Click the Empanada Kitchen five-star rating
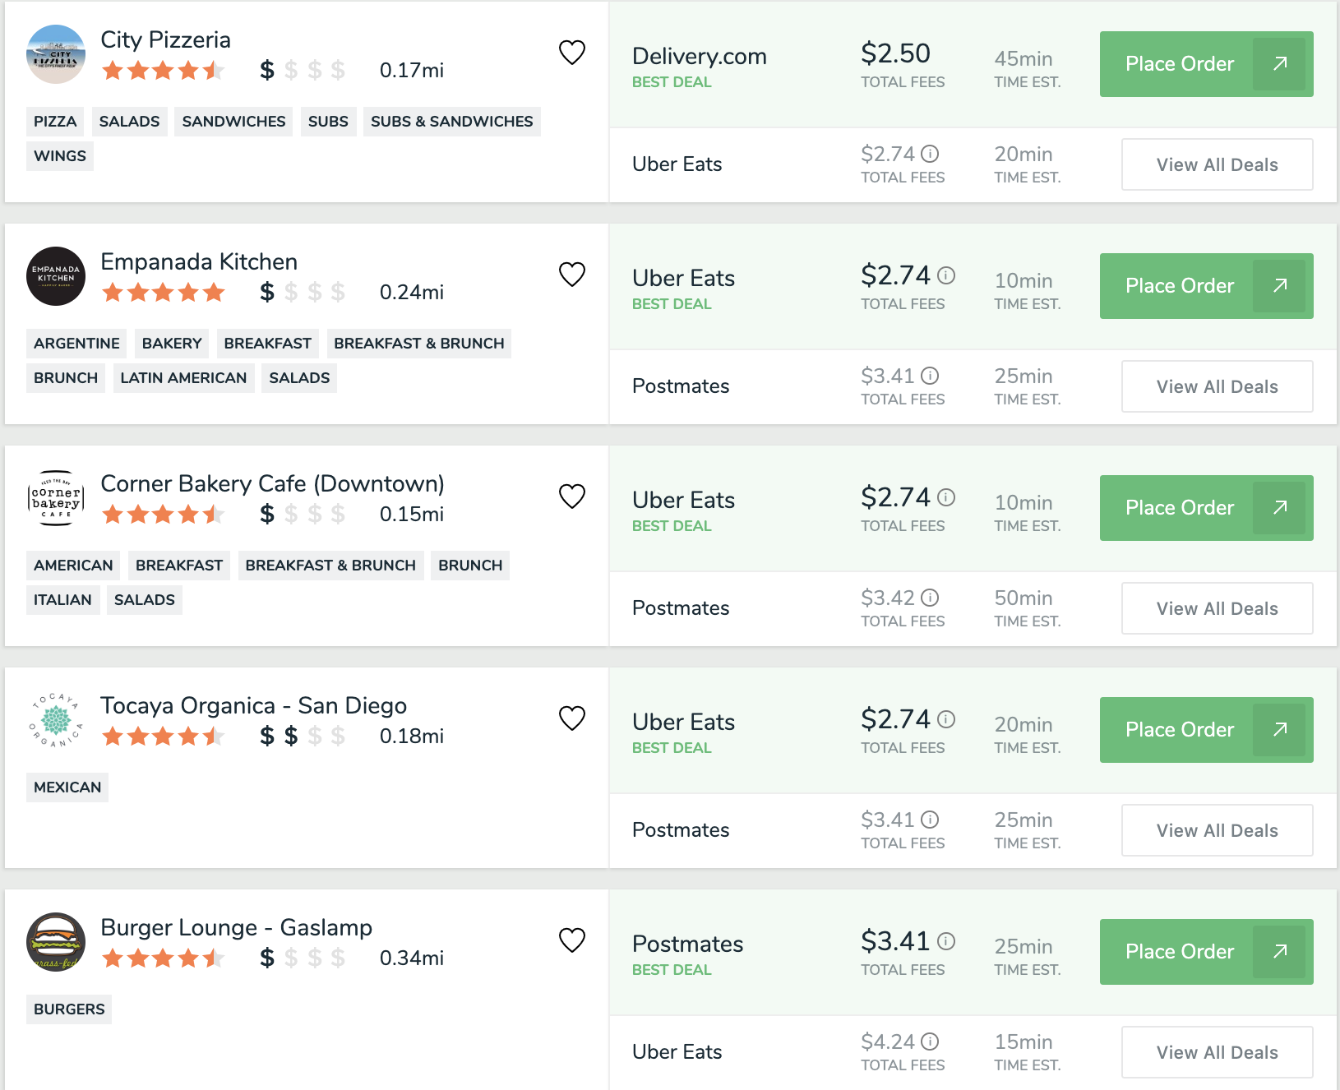This screenshot has width=1340, height=1090. [x=164, y=293]
